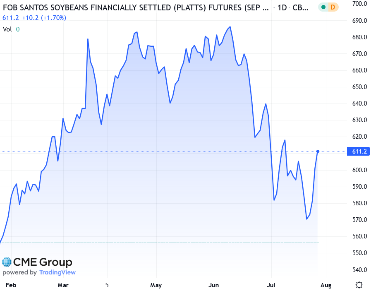Select the 1D interval label
The image size is (371, 291).
coord(283,8)
